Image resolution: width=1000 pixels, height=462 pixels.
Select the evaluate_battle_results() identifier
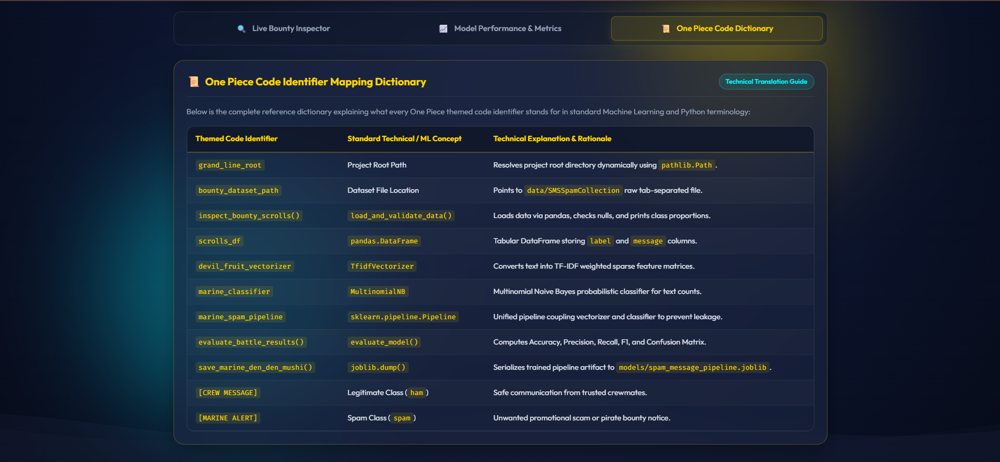click(251, 342)
